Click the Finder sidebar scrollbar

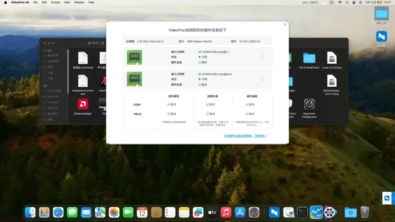pyautogui.click(x=68, y=71)
